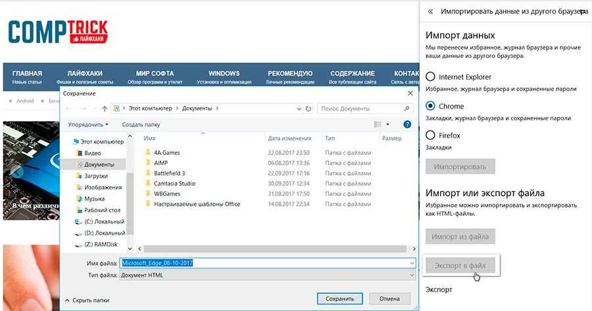Click the view layout icon in dialog

pyautogui.click(x=378, y=124)
